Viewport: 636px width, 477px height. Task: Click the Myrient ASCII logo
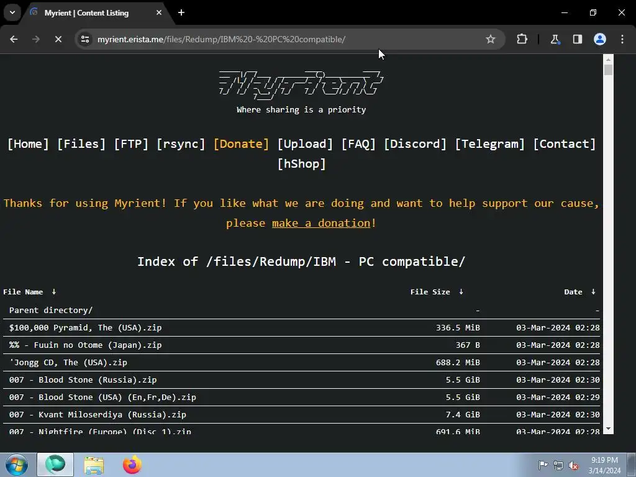301,84
